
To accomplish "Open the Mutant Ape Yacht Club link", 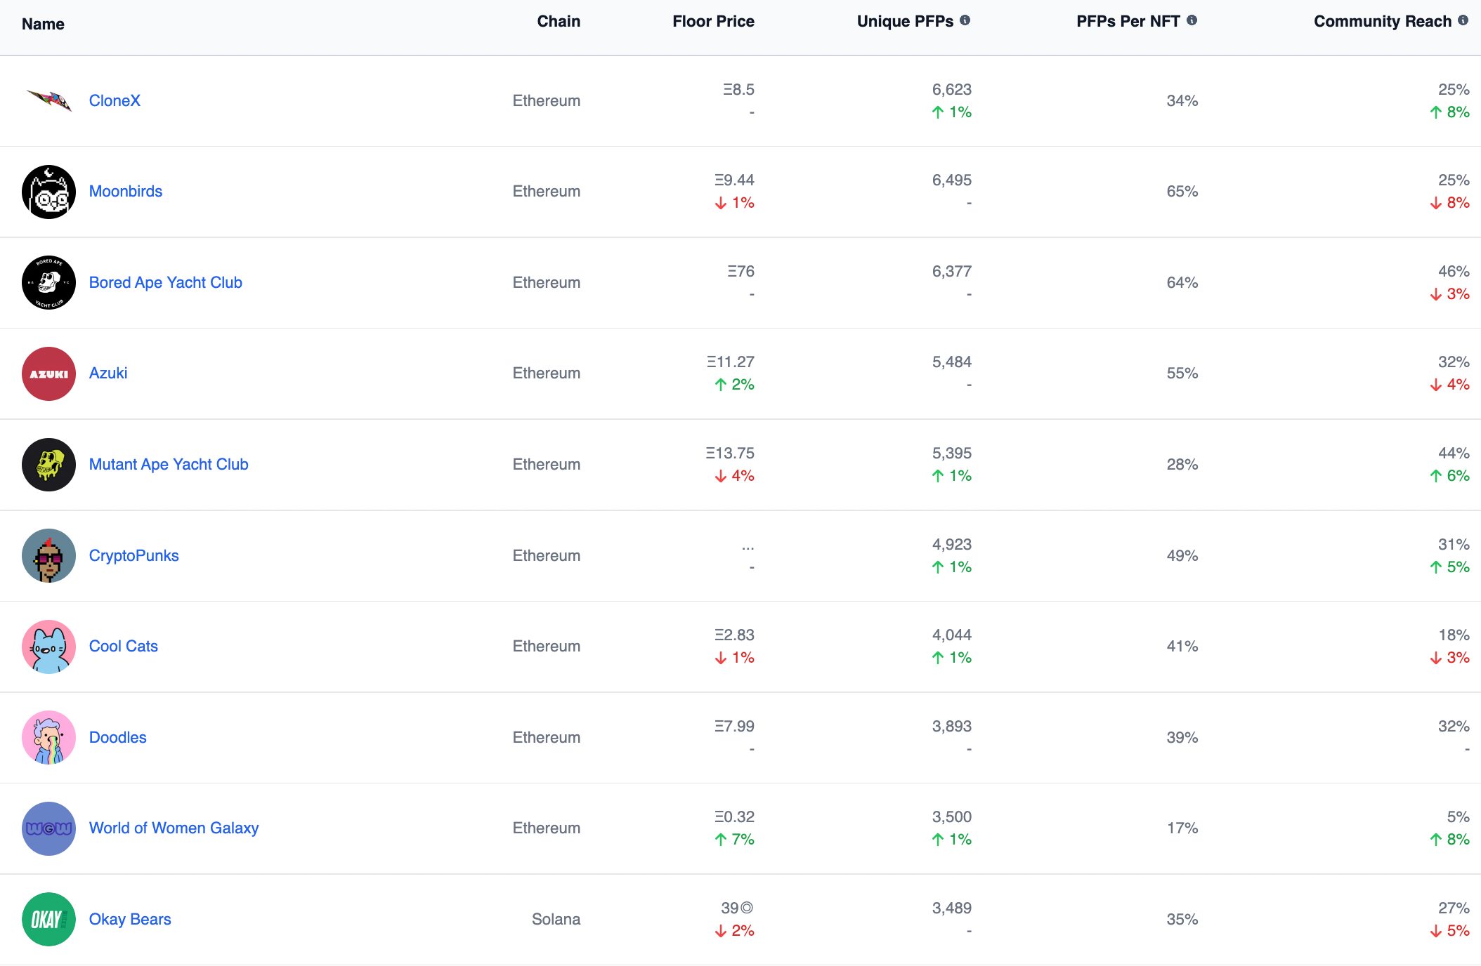I will (x=169, y=464).
